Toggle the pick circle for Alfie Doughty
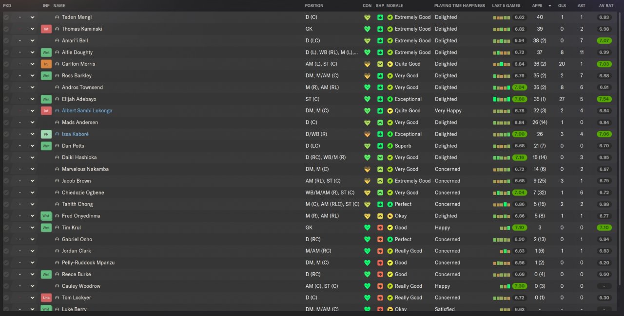The width and height of the screenshot is (624, 316). [x=6, y=52]
